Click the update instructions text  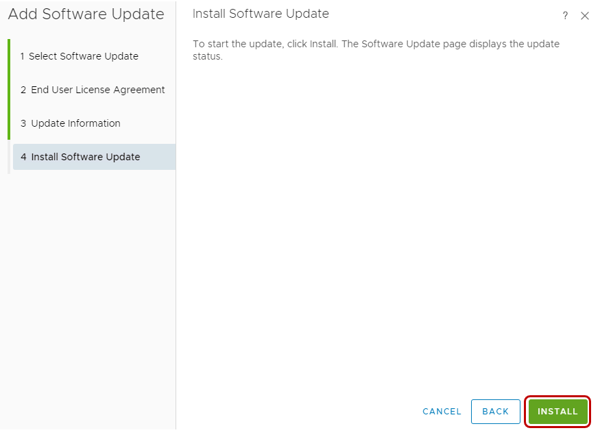tap(375, 49)
